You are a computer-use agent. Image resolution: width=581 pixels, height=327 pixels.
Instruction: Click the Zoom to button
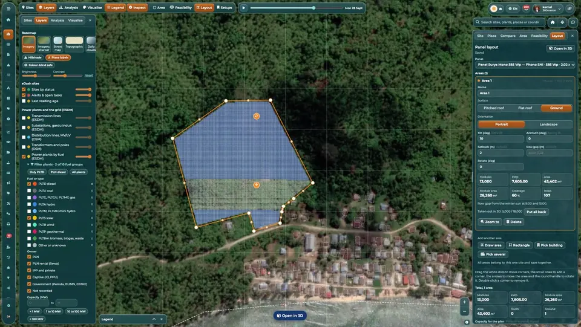(490, 222)
